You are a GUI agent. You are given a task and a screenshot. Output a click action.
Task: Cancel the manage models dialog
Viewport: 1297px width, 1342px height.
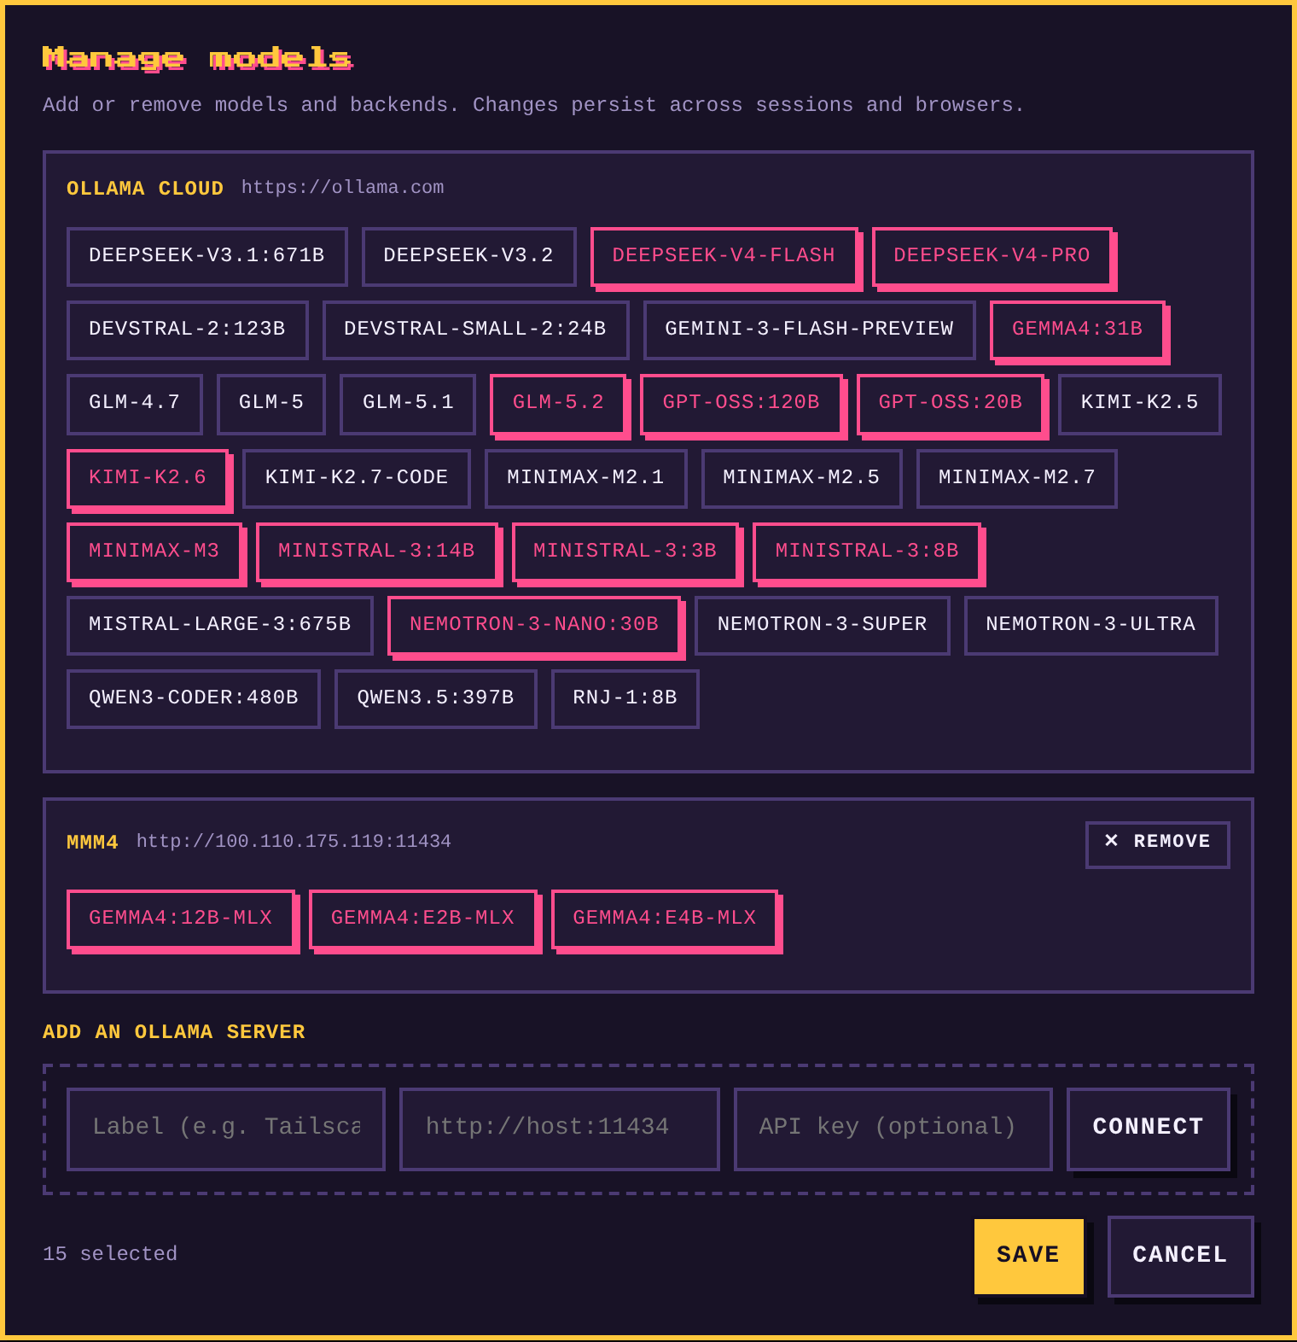pyautogui.click(x=1181, y=1256)
